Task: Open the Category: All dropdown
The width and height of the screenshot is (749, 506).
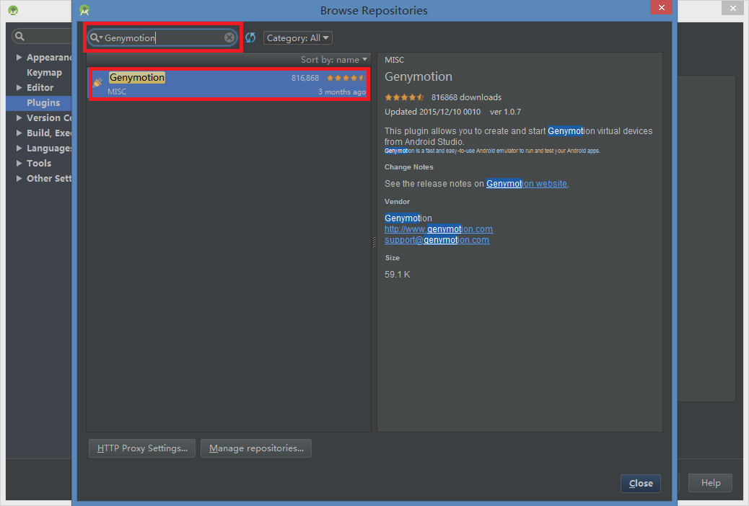Action: [297, 37]
